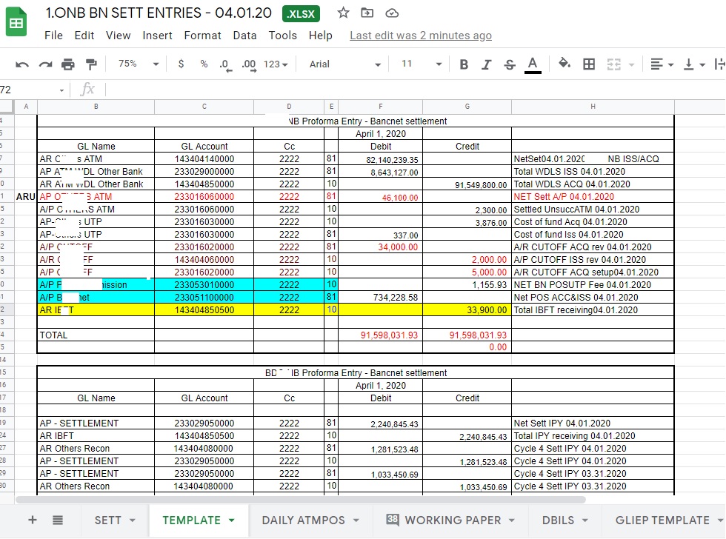Select cell 'AR Others Recon' in row 27
This screenshot has height=539, width=726.
pyautogui.click(x=96, y=449)
